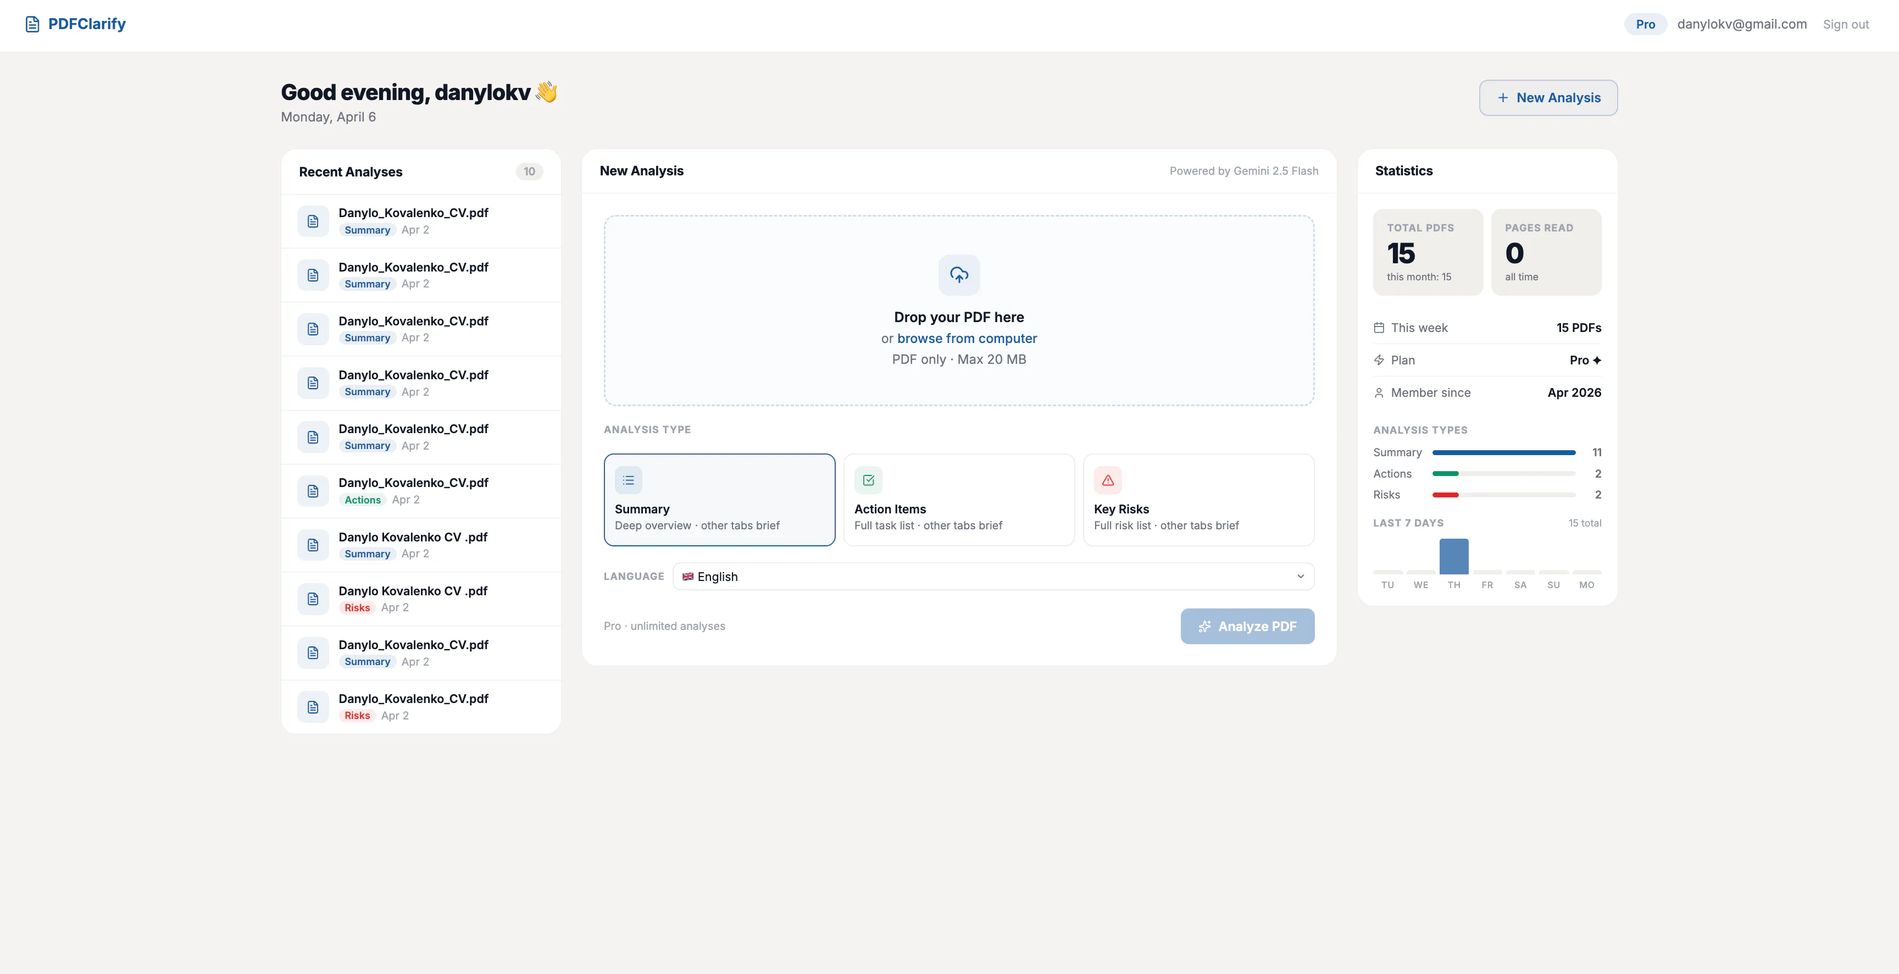Open the Actions-tagged Danylo_Kovalenko_CV.pdf analysis
This screenshot has height=974, width=1899.
pyautogui.click(x=421, y=491)
